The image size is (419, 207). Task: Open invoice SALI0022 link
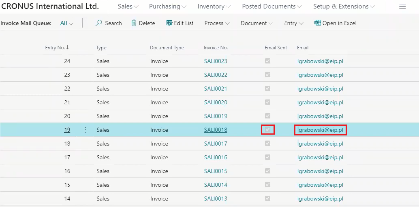[216, 75]
